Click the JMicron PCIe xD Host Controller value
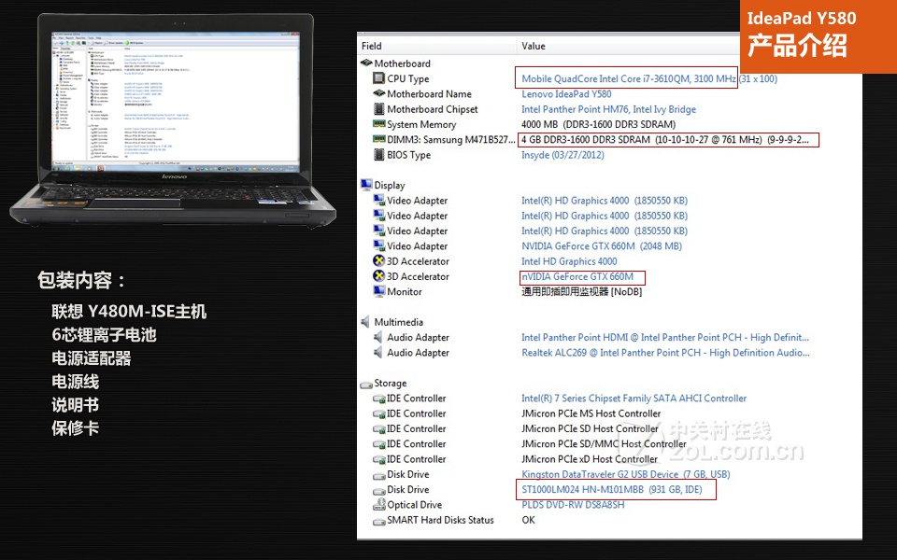The image size is (897, 560). pos(590,459)
